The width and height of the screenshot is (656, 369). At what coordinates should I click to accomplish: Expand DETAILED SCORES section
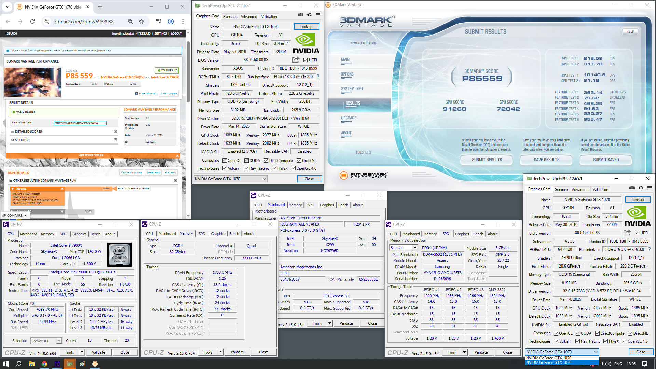115,132
